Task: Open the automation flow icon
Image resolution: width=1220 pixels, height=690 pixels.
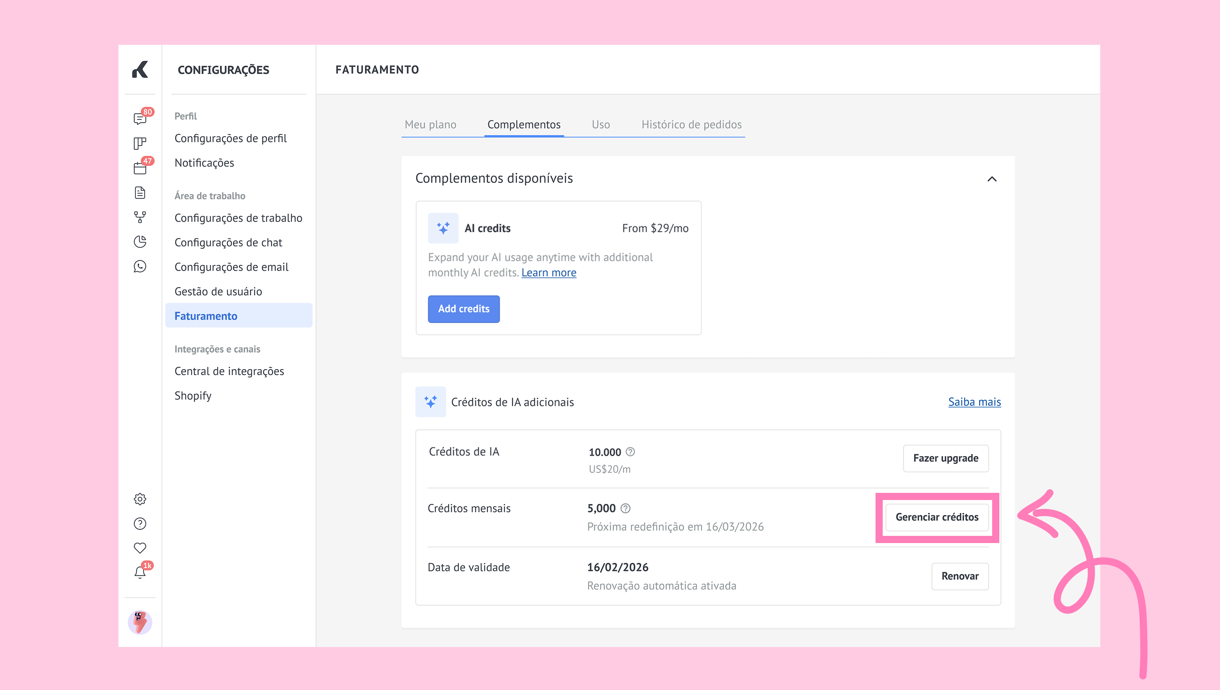Action: [140, 217]
